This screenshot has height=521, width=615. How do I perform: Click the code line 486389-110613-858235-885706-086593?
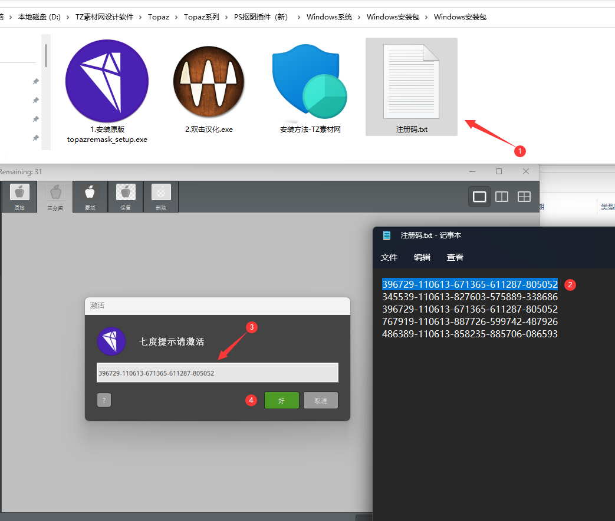point(470,334)
